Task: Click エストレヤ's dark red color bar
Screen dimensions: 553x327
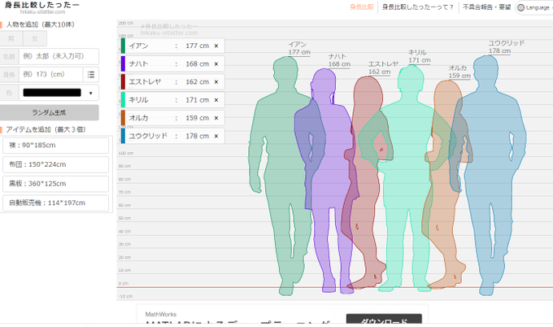Action: tap(123, 82)
